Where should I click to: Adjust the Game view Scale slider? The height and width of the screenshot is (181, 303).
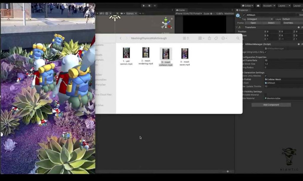tap(212, 14)
